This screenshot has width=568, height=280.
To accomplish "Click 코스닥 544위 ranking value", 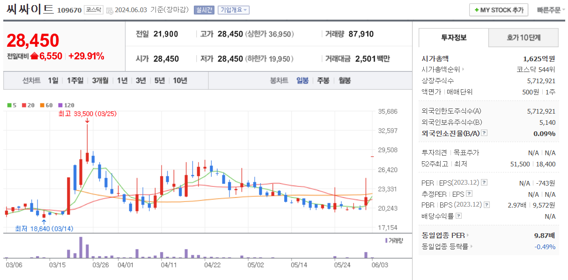I will 536,70.
